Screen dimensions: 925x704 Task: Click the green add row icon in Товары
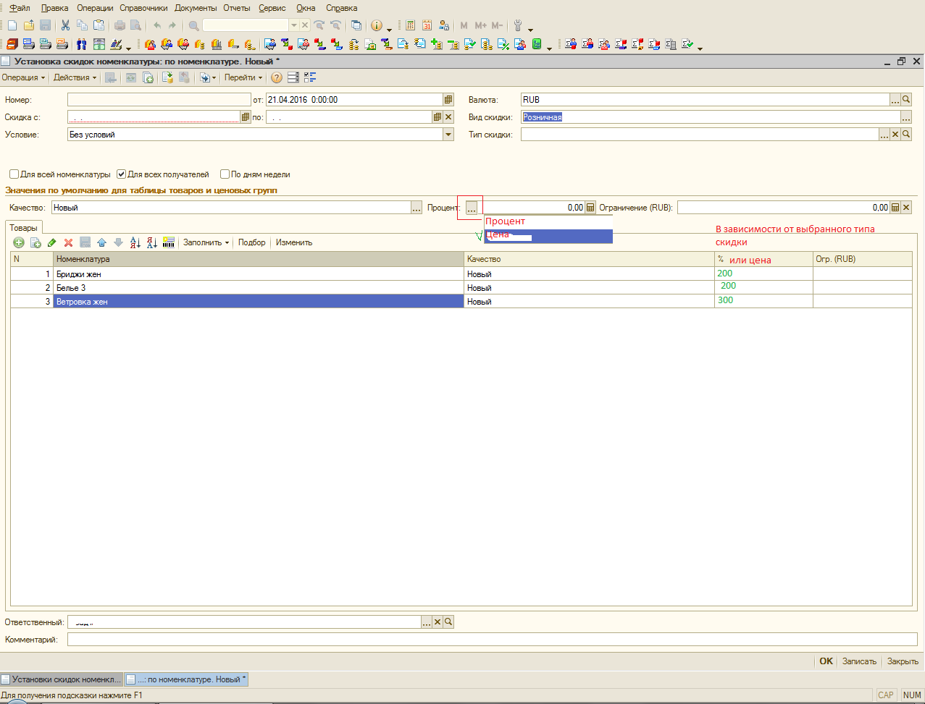(x=19, y=242)
